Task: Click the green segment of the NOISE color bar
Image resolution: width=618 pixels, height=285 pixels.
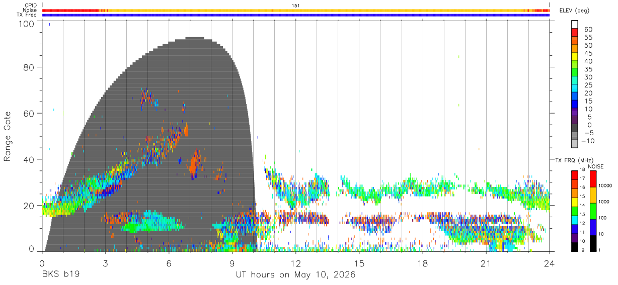Action: click(592, 211)
